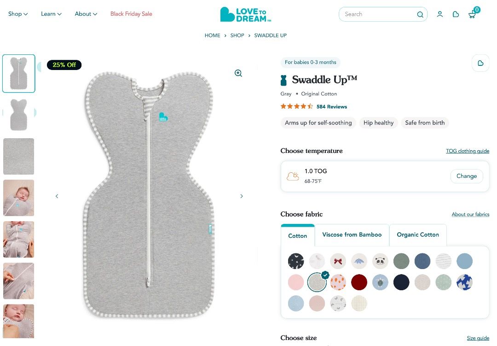This screenshot has height=346, width=497.
Task: Select the dark red color swatch
Action: (359, 282)
